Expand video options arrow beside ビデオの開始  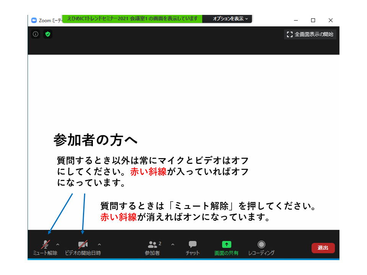(x=99, y=244)
